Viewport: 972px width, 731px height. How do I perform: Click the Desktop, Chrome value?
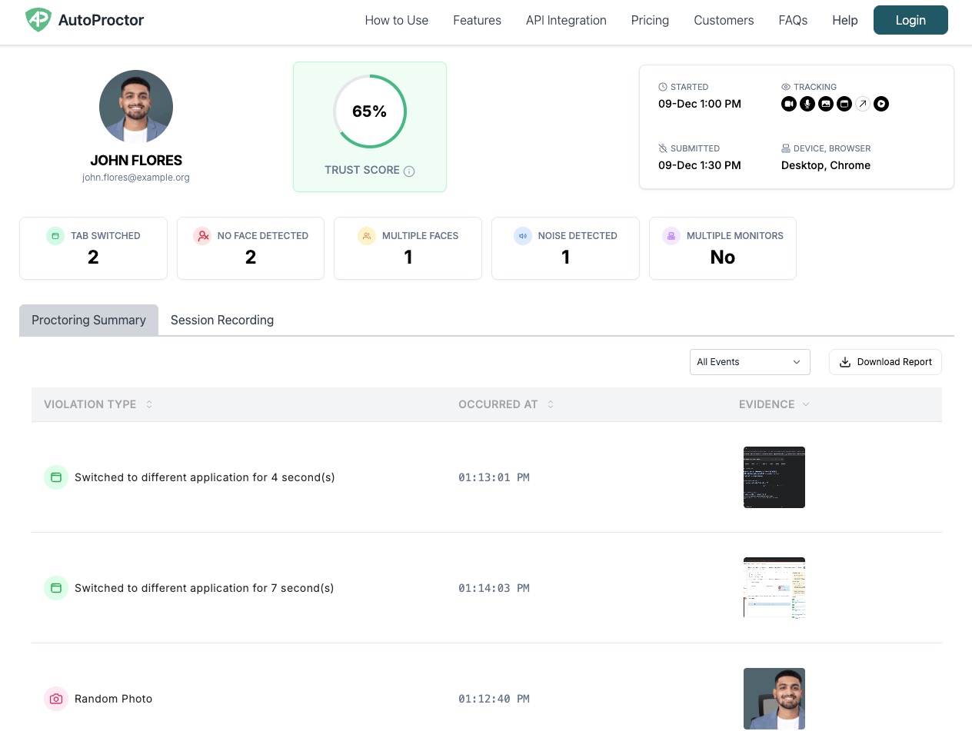826,165
